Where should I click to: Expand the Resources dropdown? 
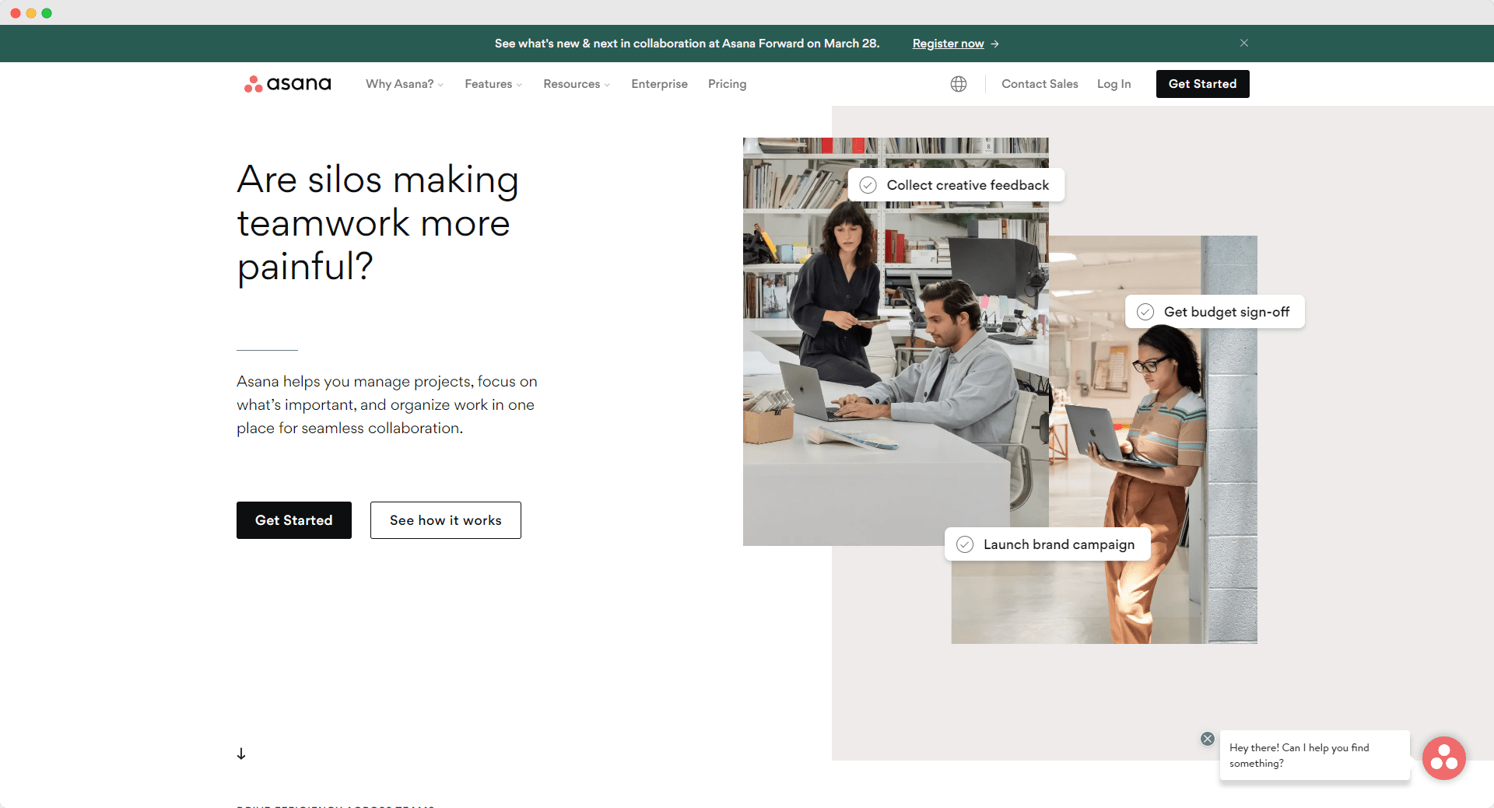coord(577,84)
